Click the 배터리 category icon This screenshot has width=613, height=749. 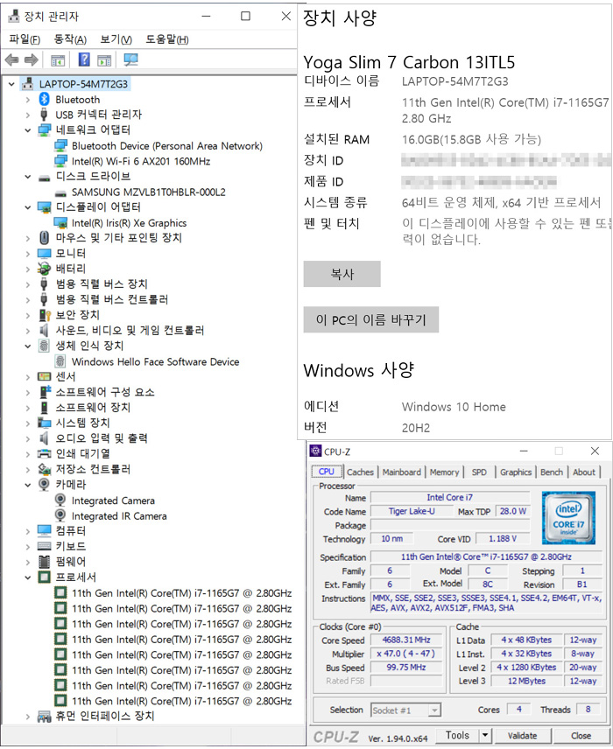click(x=44, y=269)
